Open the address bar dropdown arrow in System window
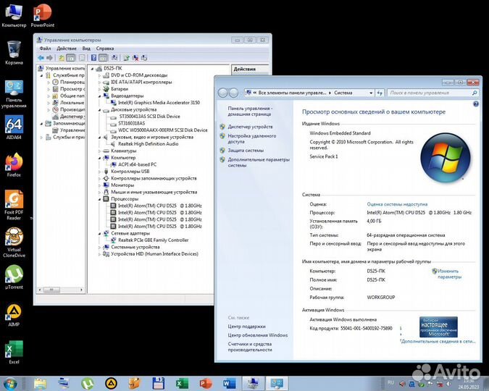The height and width of the screenshot is (391, 489). [x=371, y=93]
